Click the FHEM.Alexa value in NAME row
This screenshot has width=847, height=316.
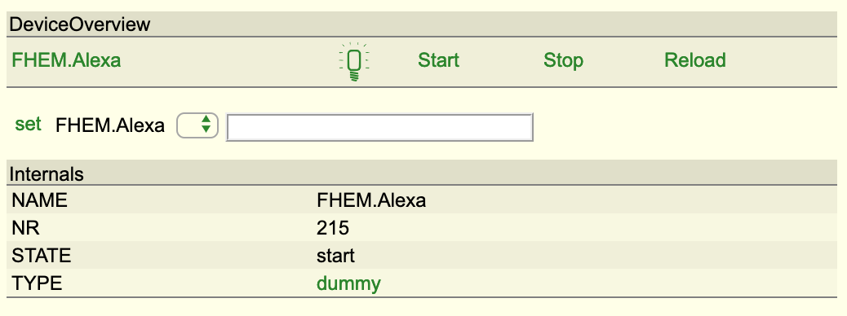tap(371, 200)
